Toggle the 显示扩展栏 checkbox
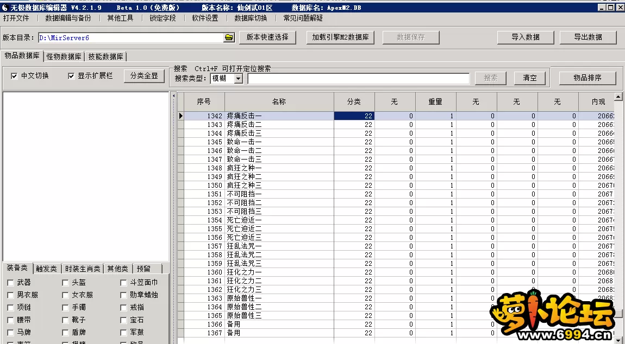 [x=71, y=76]
